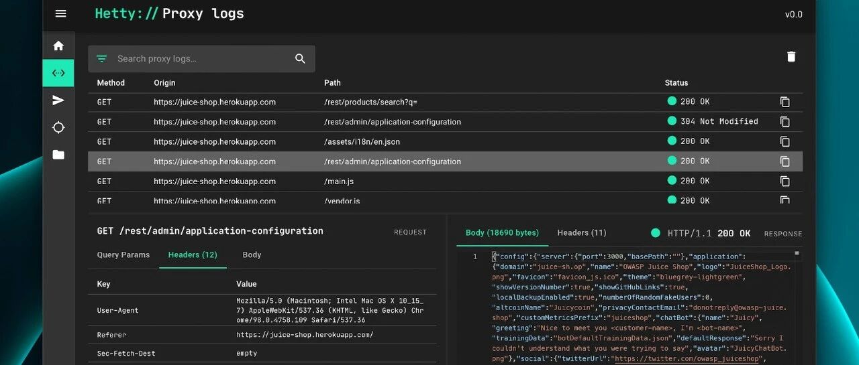The height and width of the screenshot is (365, 859).
Task: Open the Sender sidebar icon
Action: point(58,100)
